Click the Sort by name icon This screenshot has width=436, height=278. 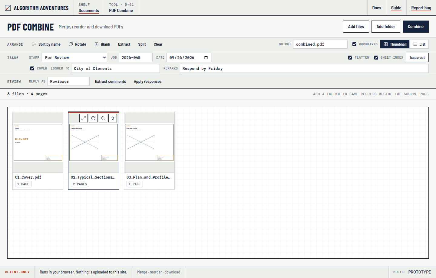(x=34, y=44)
